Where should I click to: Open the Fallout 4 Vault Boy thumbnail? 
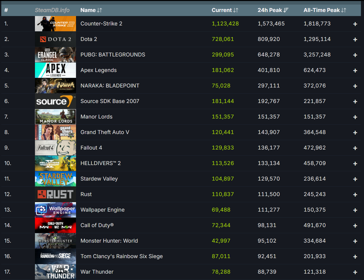point(55,148)
